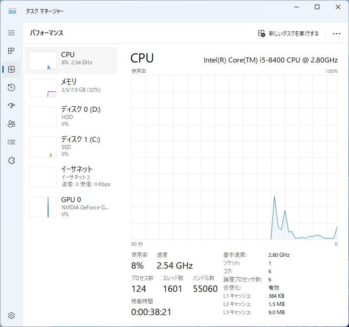Select ディスク 0 (D:) HDD entry
Viewport: 349px width, 327px height.
[71, 116]
